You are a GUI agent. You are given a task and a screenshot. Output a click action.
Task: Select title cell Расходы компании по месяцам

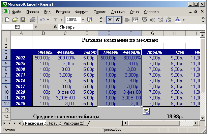(x=120, y=40)
